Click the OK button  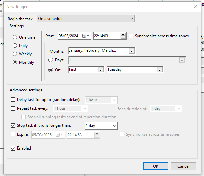pyautogui.click(x=156, y=166)
